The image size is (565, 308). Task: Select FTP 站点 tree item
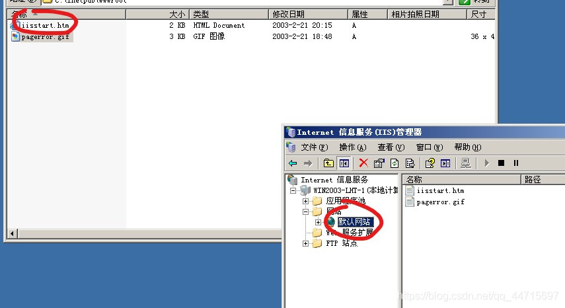pos(342,243)
